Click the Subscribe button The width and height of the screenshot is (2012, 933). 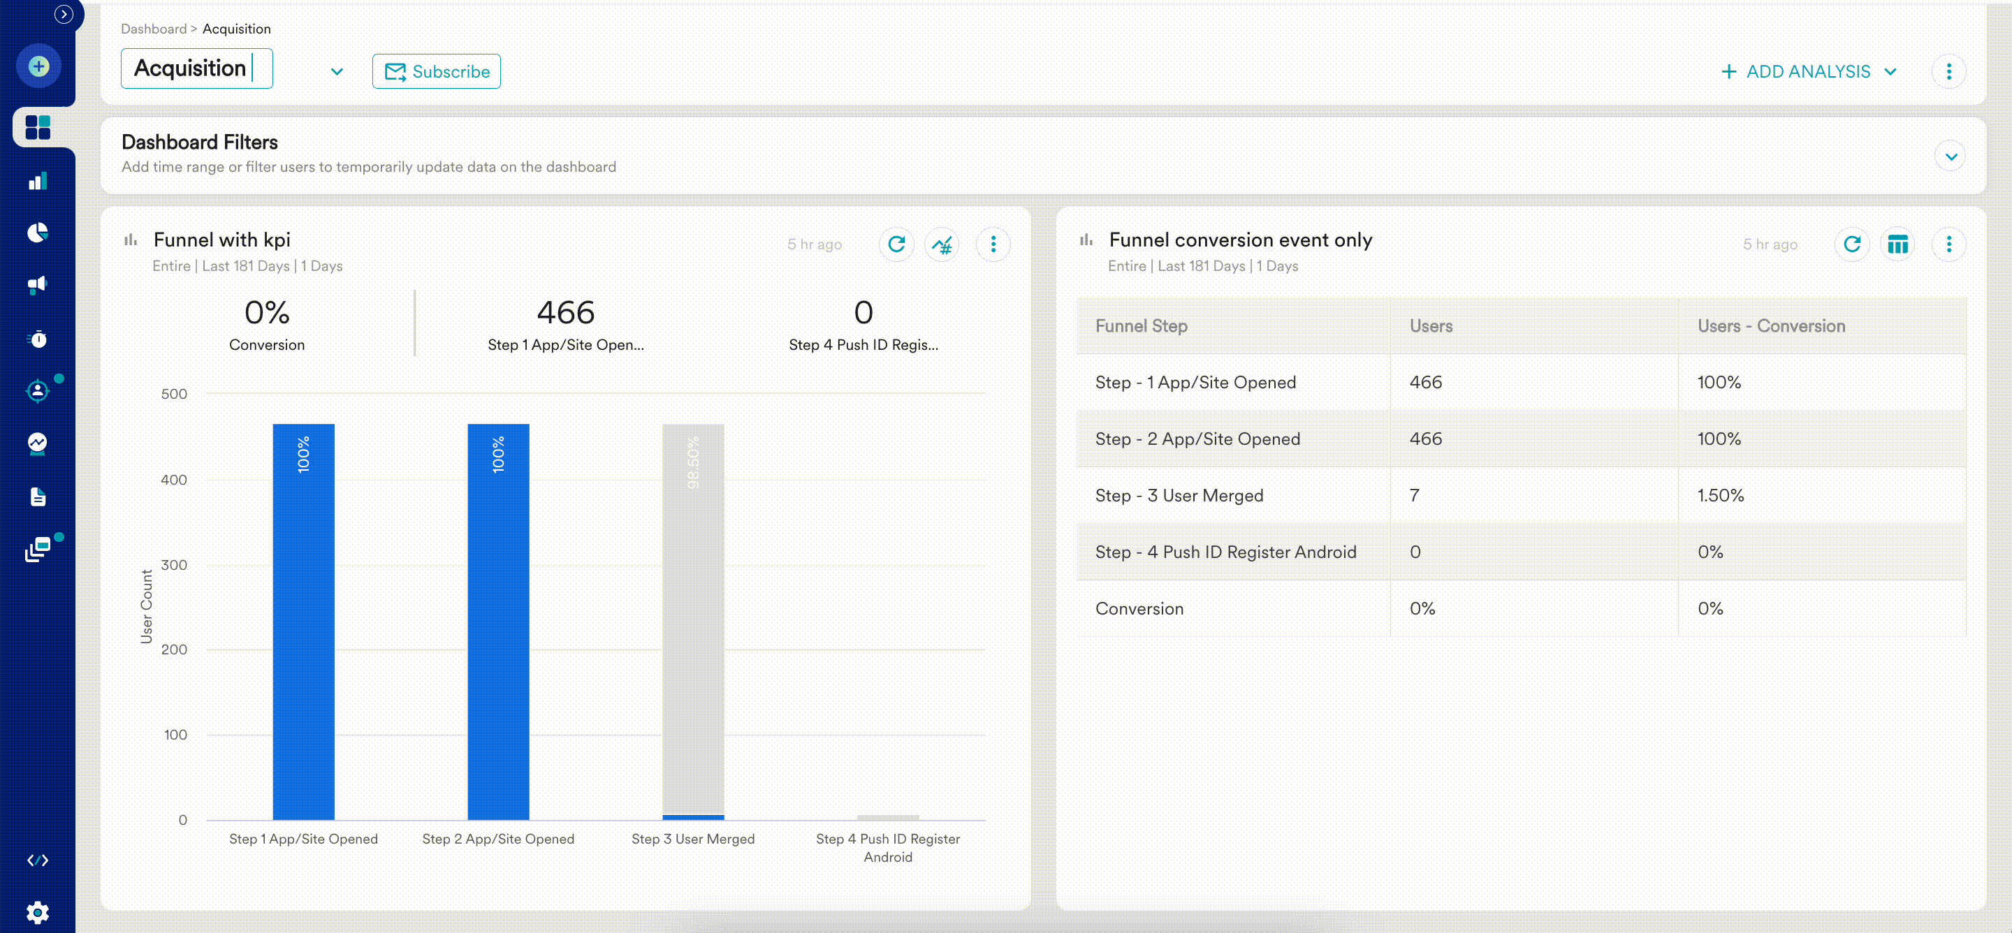coord(436,72)
